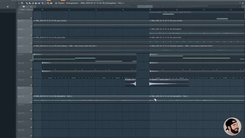Select first Lime Scooter Synth One Shot clip
This screenshot has width=245, height=138.
[91, 49]
